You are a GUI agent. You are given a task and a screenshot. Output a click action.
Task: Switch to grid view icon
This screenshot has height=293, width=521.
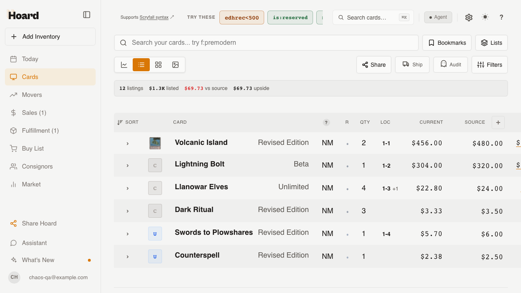point(158,65)
